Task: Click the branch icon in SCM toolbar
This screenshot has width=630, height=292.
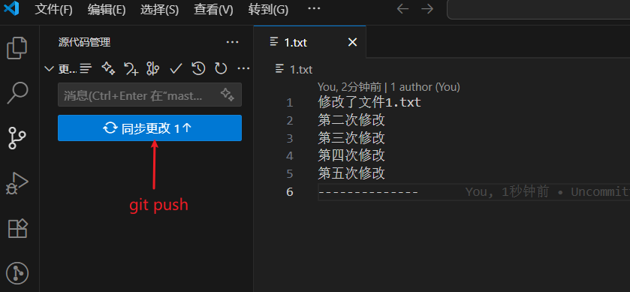Action: (152, 69)
